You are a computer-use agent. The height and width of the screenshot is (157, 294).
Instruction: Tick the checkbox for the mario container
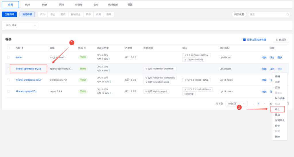[x=9, y=57]
